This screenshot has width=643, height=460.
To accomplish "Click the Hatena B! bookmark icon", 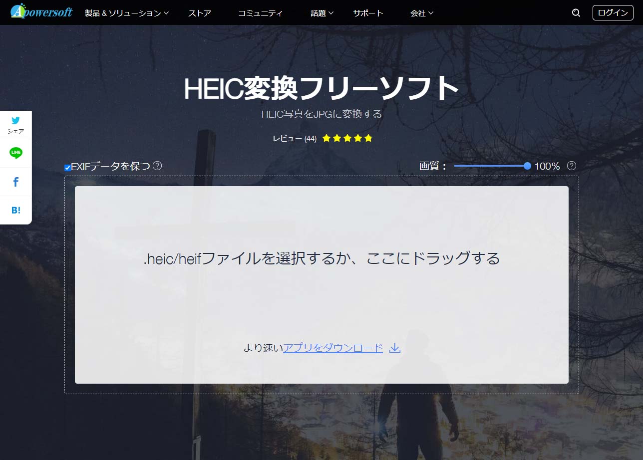I will coord(16,210).
